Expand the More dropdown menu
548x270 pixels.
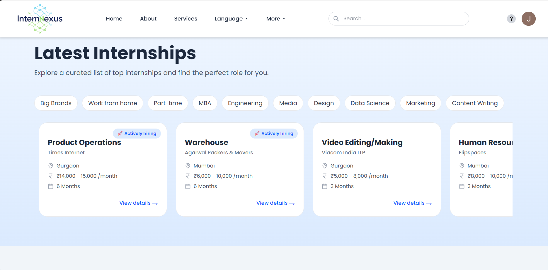276,19
